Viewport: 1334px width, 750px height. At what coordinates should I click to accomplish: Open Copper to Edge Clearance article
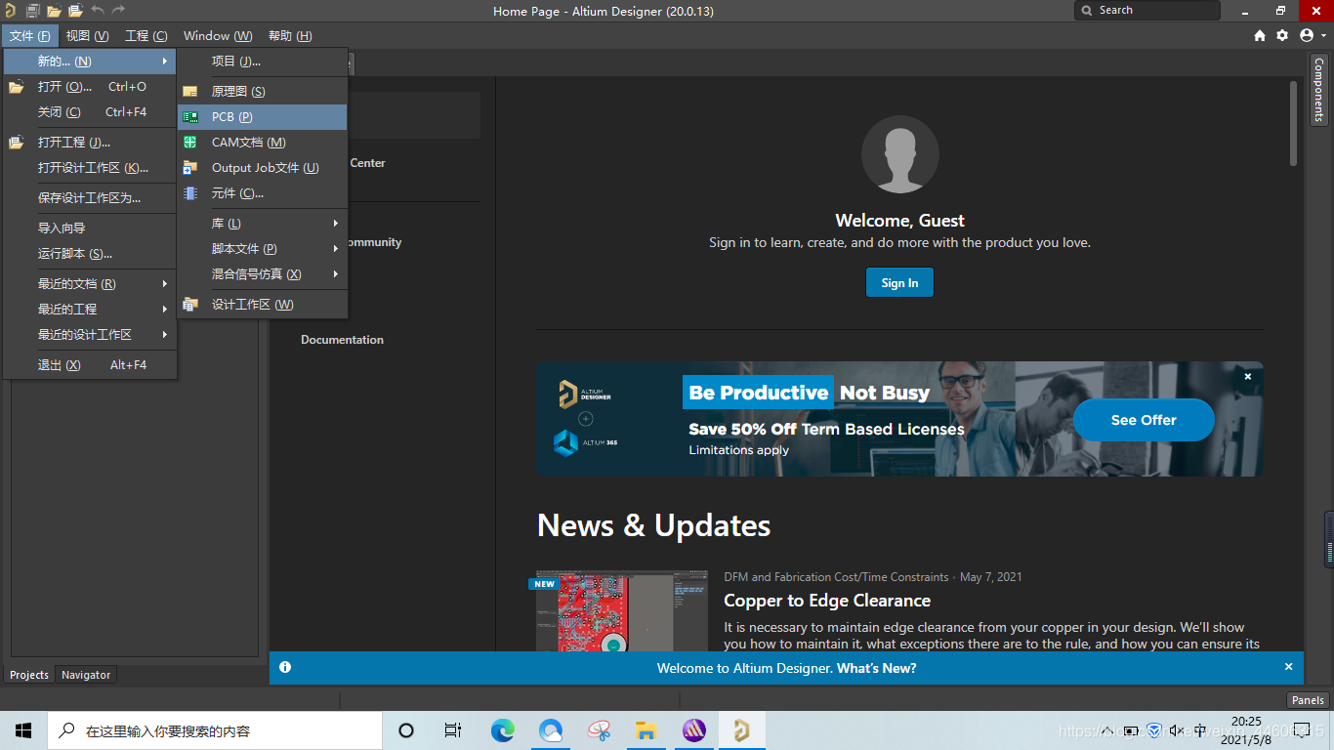[827, 601]
